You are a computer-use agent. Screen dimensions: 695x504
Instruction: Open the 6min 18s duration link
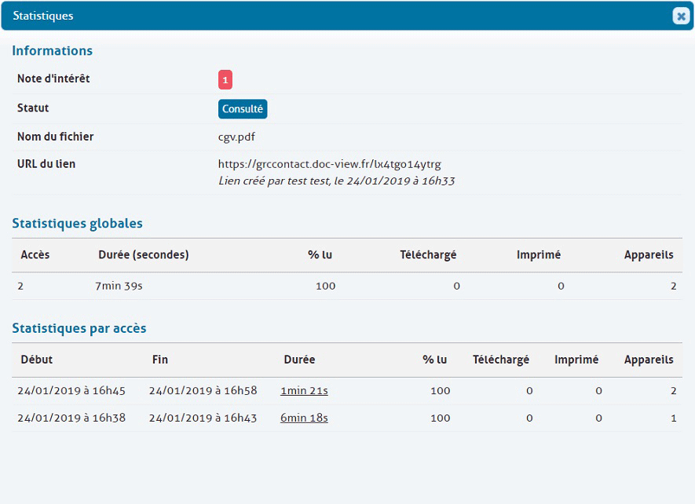(304, 418)
